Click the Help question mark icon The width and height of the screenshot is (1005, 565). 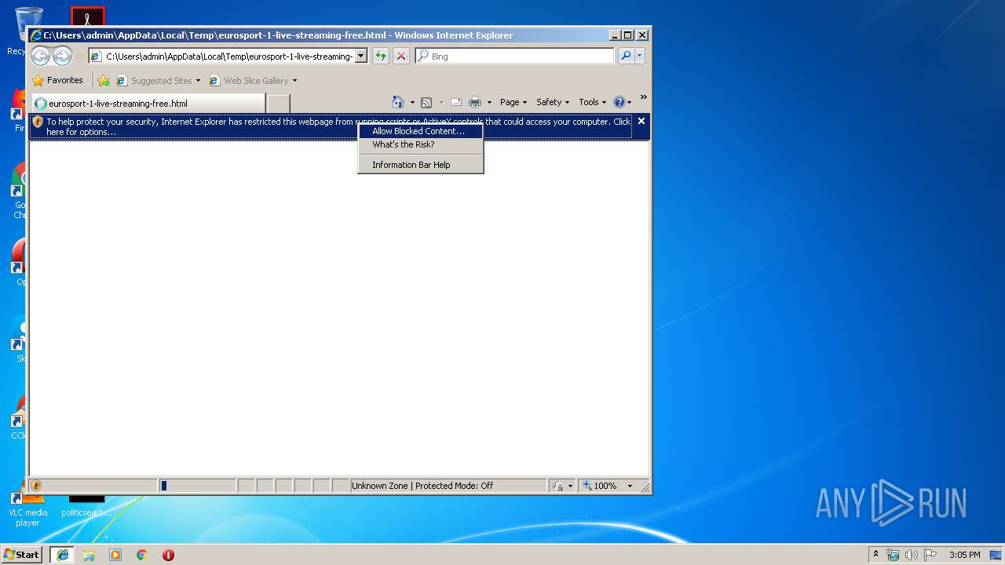[x=619, y=102]
